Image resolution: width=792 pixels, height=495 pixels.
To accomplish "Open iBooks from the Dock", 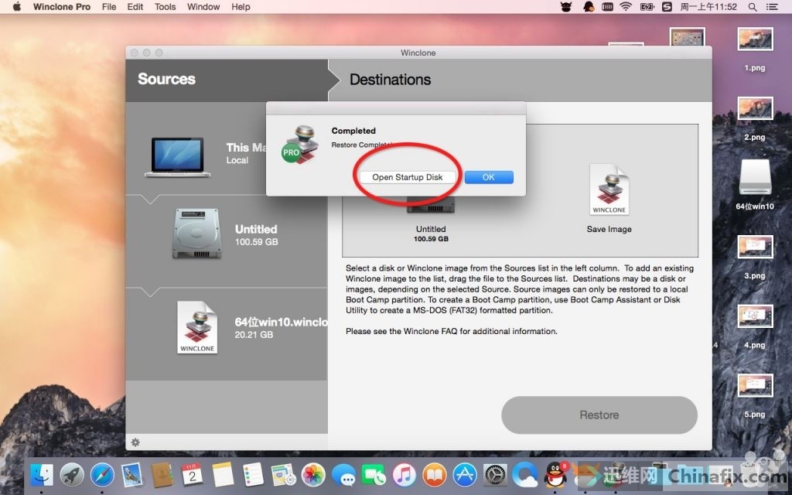I will pos(435,476).
